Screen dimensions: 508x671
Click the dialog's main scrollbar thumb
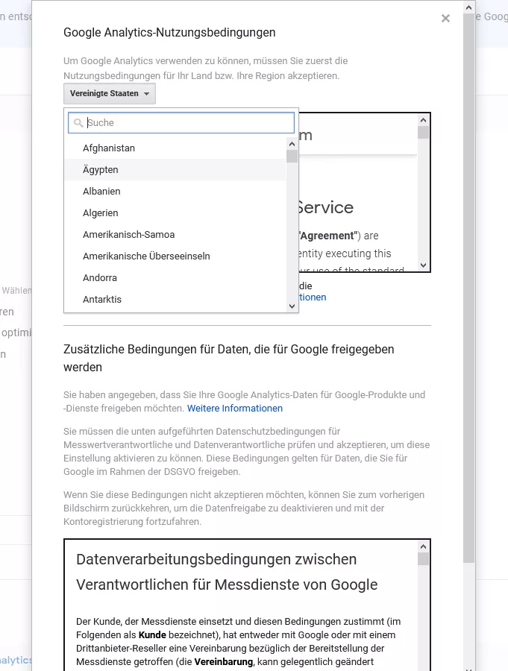click(x=468, y=288)
